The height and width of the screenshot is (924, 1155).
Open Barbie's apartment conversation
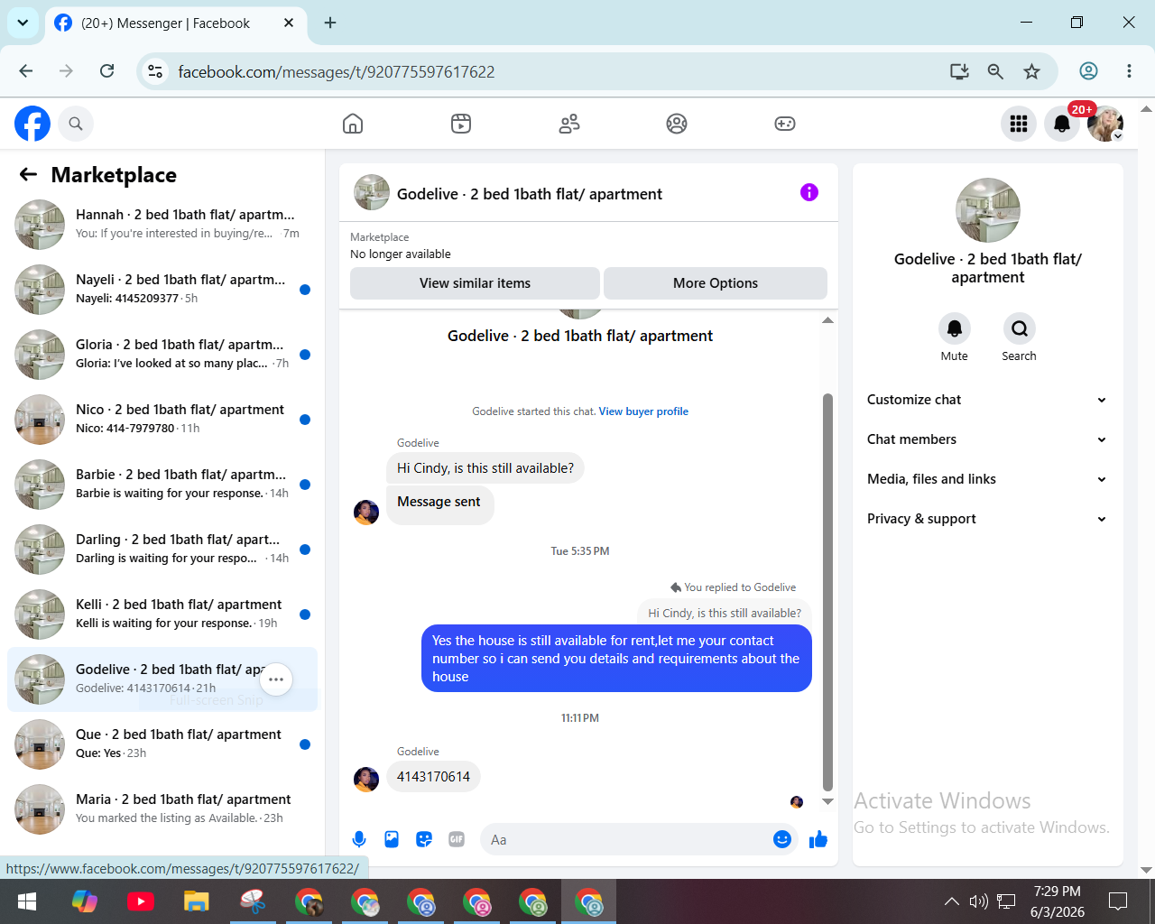pos(162,485)
